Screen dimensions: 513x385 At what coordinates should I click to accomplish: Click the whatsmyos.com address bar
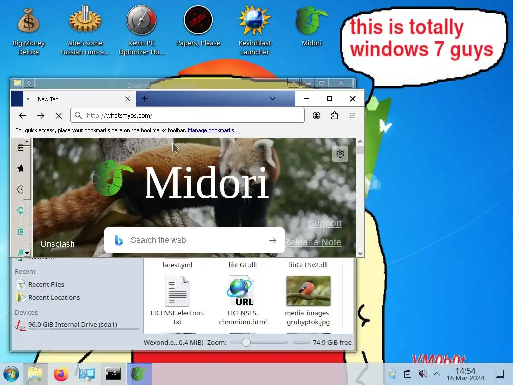coord(187,116)
